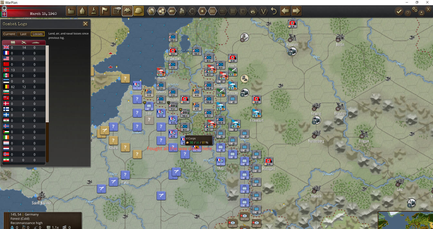
Task: Click the French flag losses row
Action: coord(24,53)
